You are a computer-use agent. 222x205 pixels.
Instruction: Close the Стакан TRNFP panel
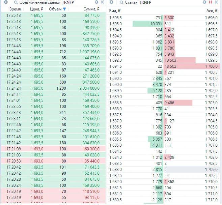coord(216,2)
